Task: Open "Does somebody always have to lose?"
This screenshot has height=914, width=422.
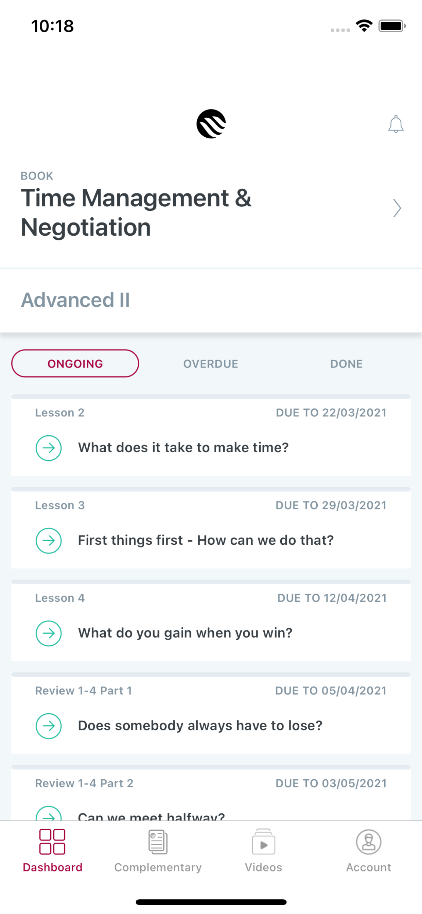Action: click(x=200, y=726)
